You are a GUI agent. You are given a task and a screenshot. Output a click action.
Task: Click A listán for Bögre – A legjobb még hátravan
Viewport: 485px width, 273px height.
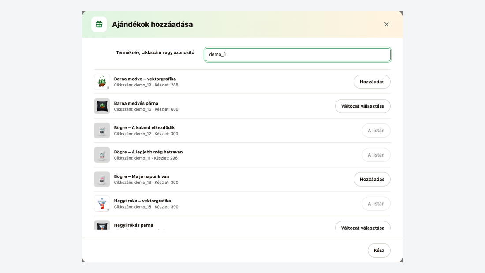376,155
